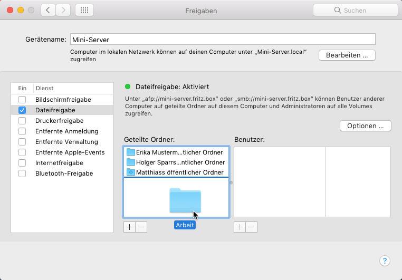Click the search magnifier icon

(338, 10)
